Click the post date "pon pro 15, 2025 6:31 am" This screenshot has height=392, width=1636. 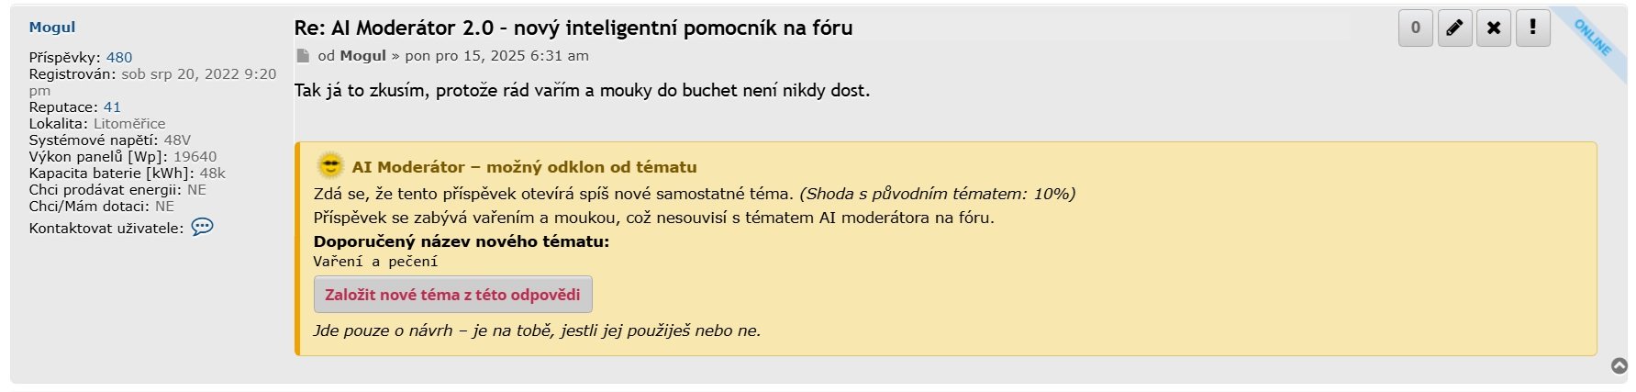pos(496,56)
